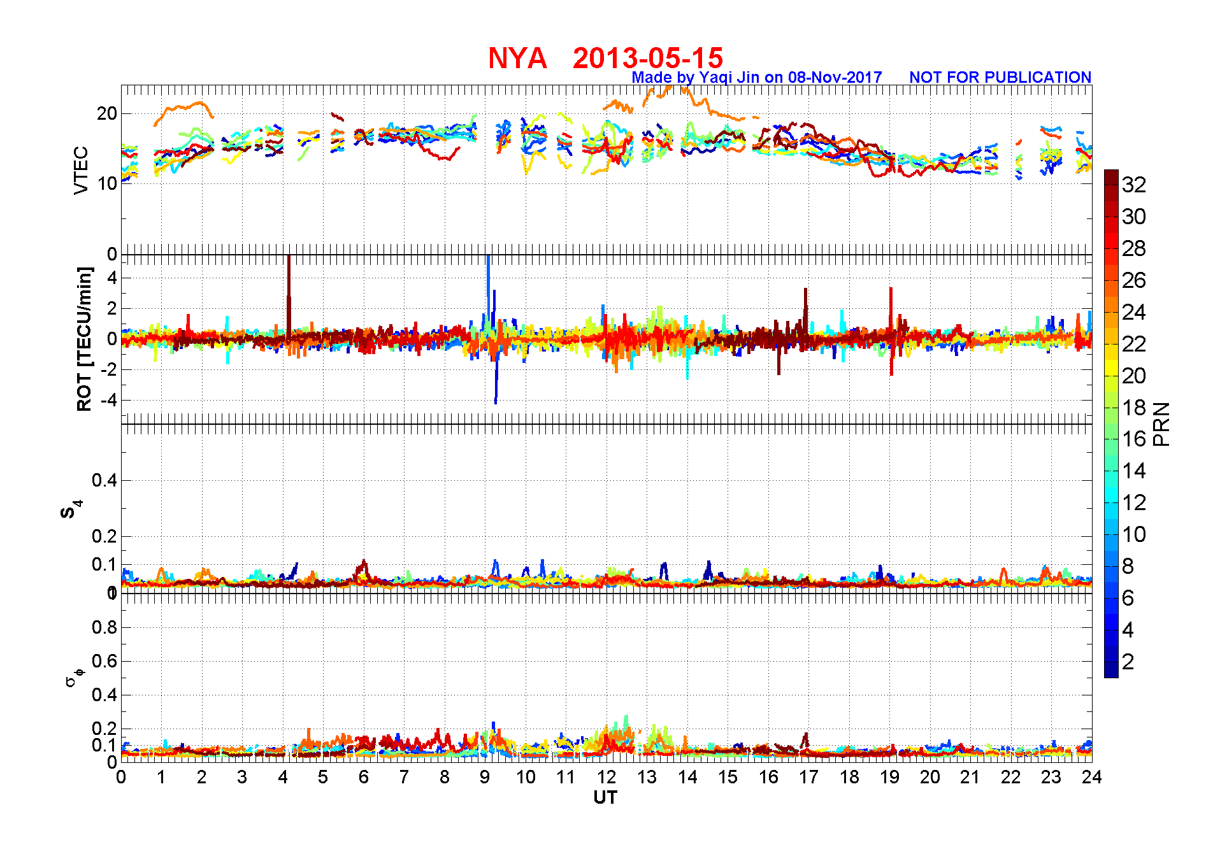Viewport: 1213px width, 847px height.
Task: Select hour 12 on the UT axis
Action: pos(606,777)
